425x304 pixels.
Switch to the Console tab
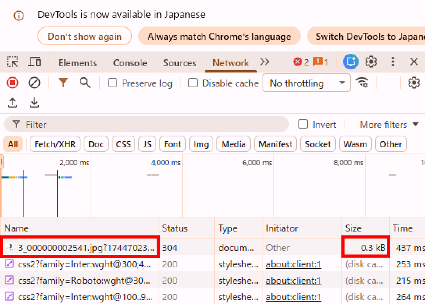130,63
